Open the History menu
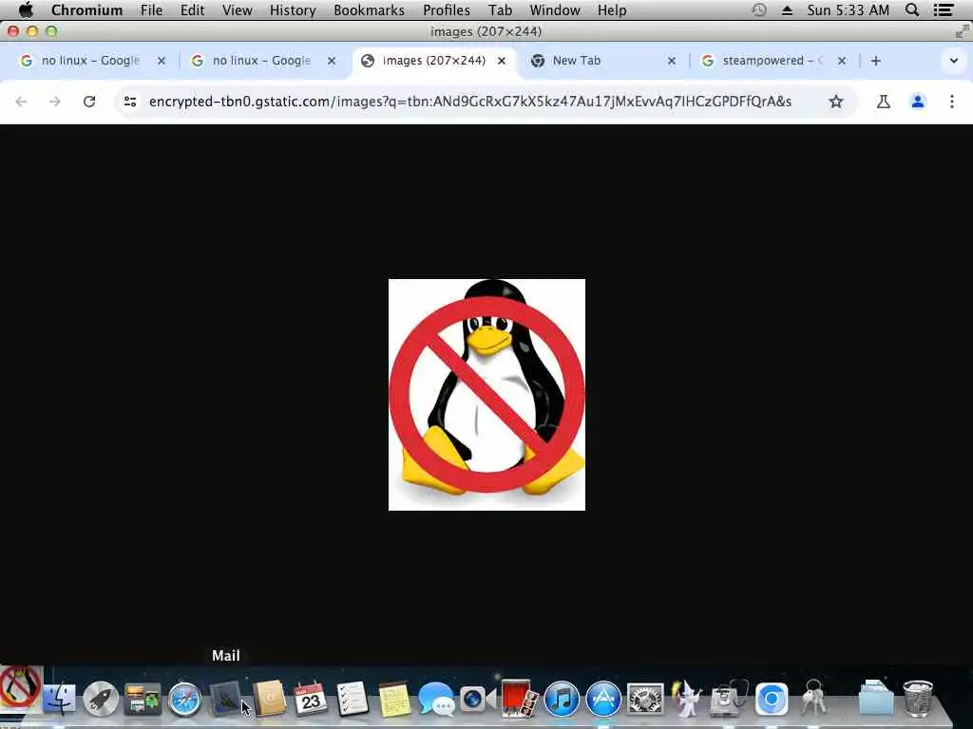Viewport: 973px width, 729px height. [293, 10]
